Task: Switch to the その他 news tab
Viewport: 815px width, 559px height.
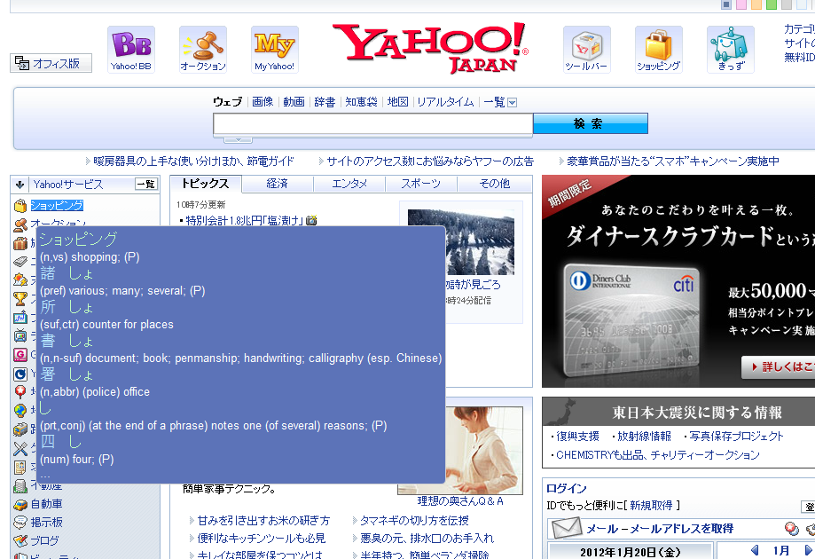Action: coord(494,184)
